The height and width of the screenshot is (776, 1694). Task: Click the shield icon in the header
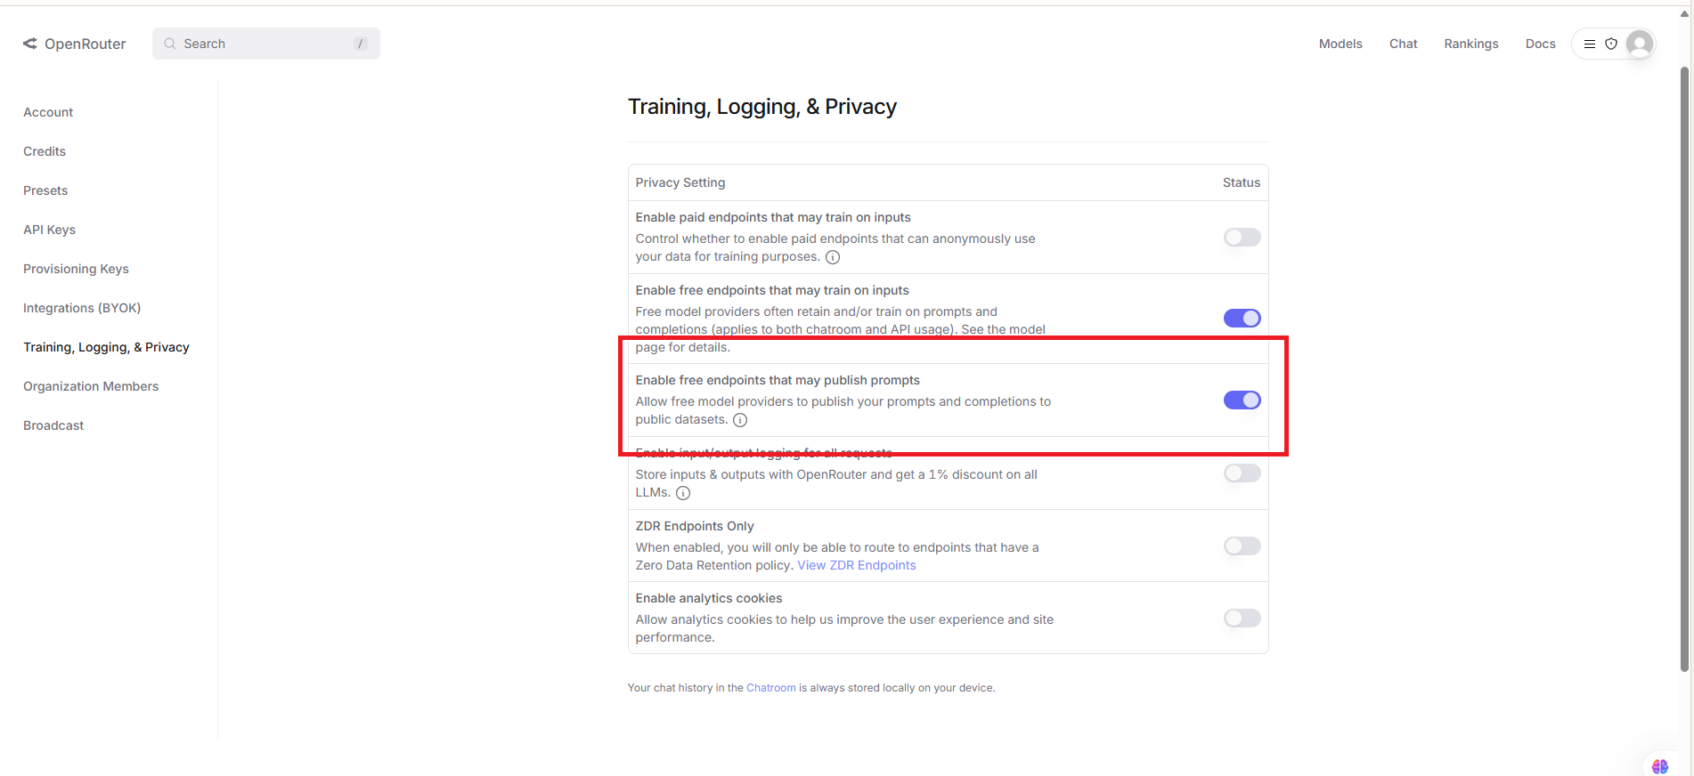click(1611, 44)
